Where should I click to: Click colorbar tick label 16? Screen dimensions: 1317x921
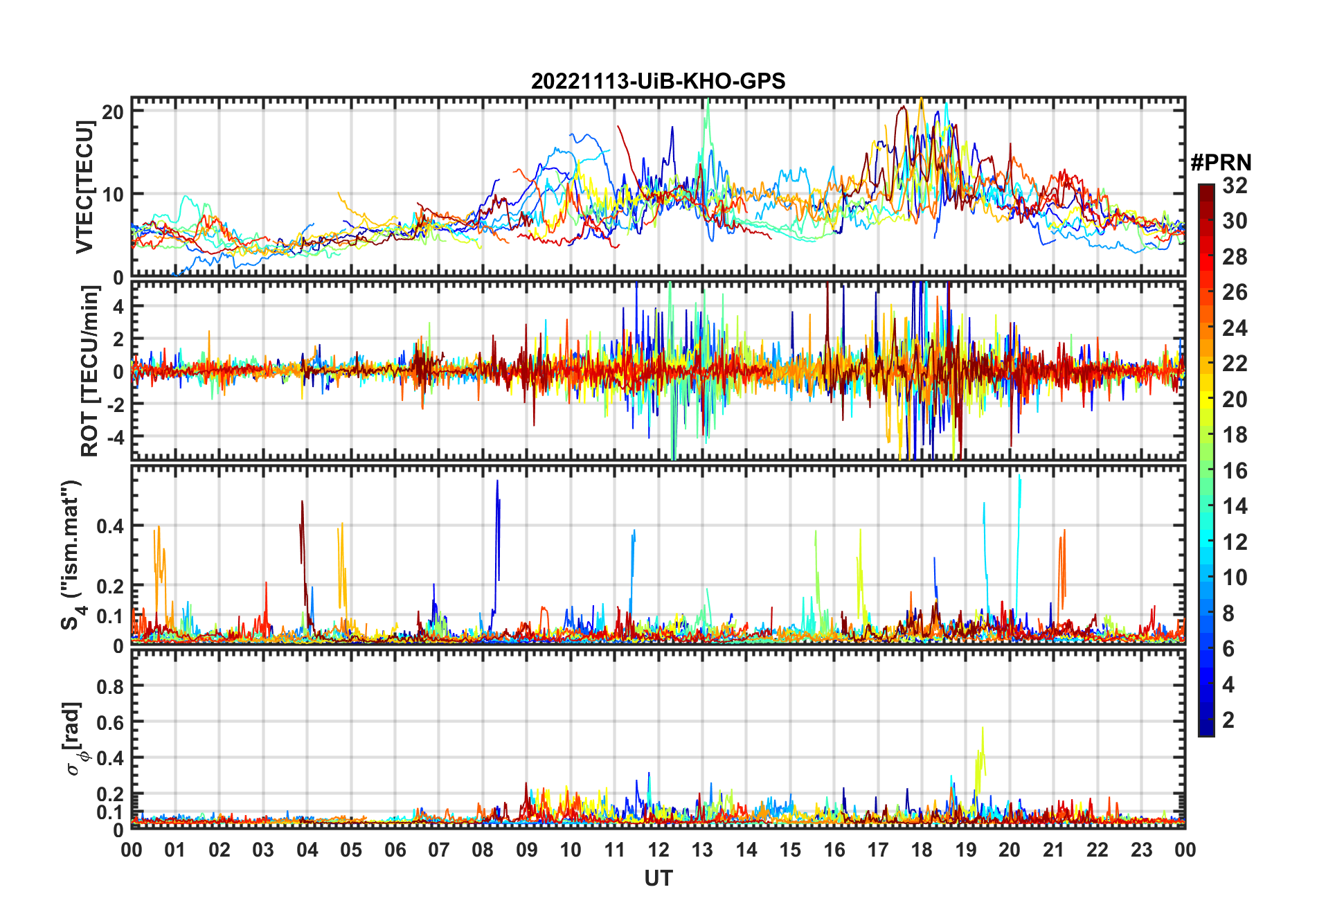coord(1235,471)
